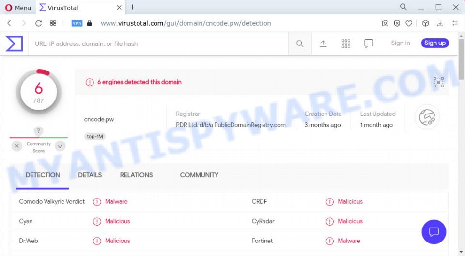Open the VirusTotal apps grid icon
Image resolution: width=465 pixels, height=256 pixels.
(x=346, y=44)
